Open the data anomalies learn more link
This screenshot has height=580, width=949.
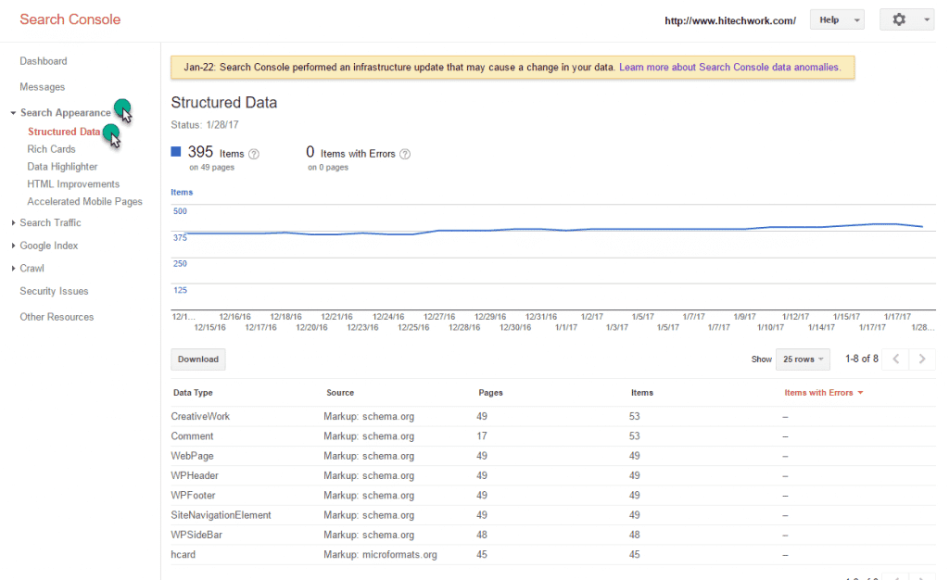[729, 67]
